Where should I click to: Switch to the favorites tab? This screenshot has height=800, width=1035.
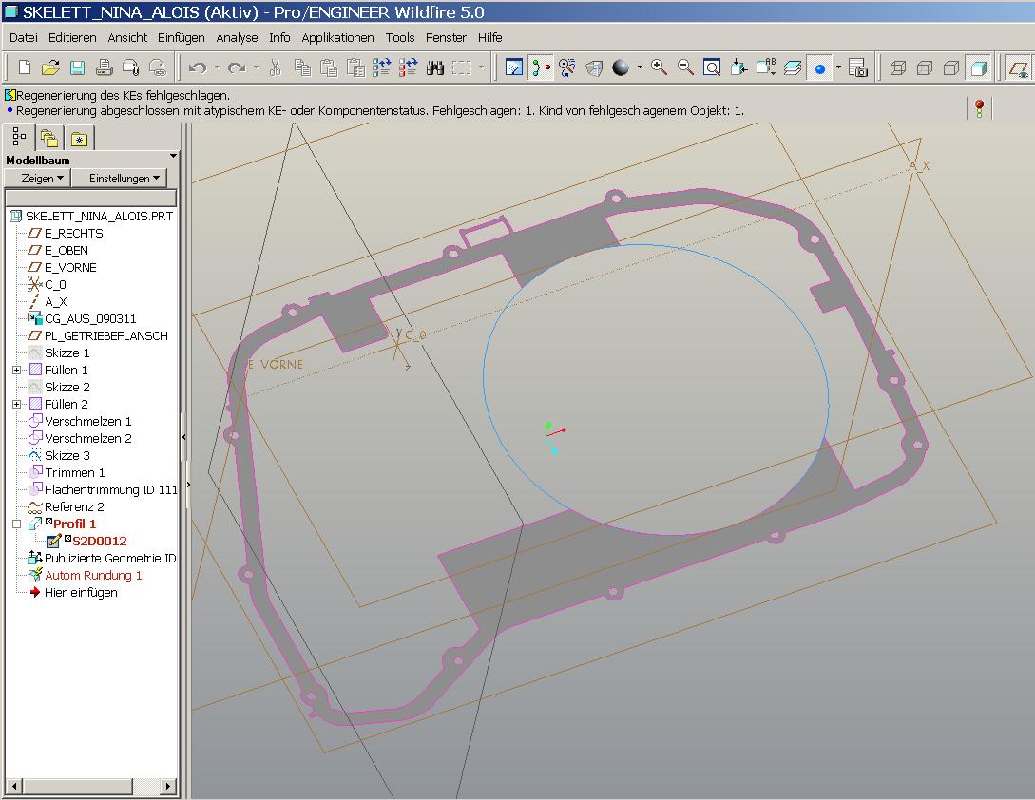tap(80, 139)
